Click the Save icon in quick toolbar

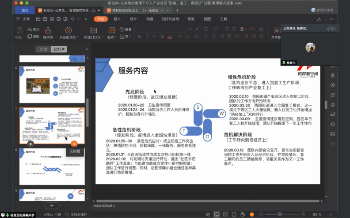pyautogui.click(x=45, y=19)
